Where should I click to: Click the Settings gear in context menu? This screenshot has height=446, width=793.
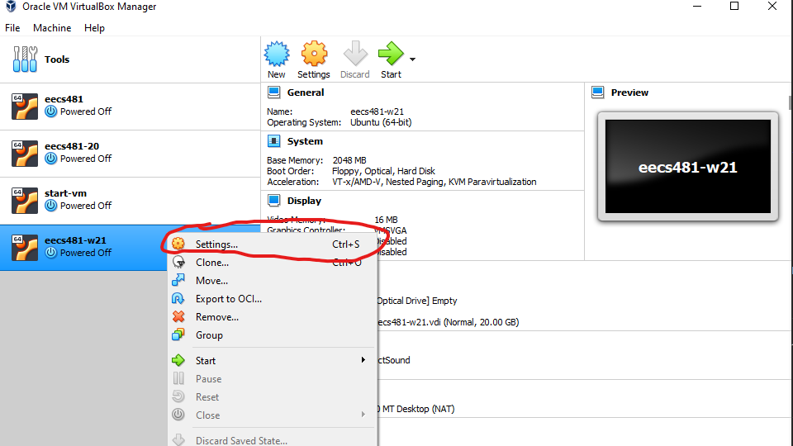(x=178, y=244)
